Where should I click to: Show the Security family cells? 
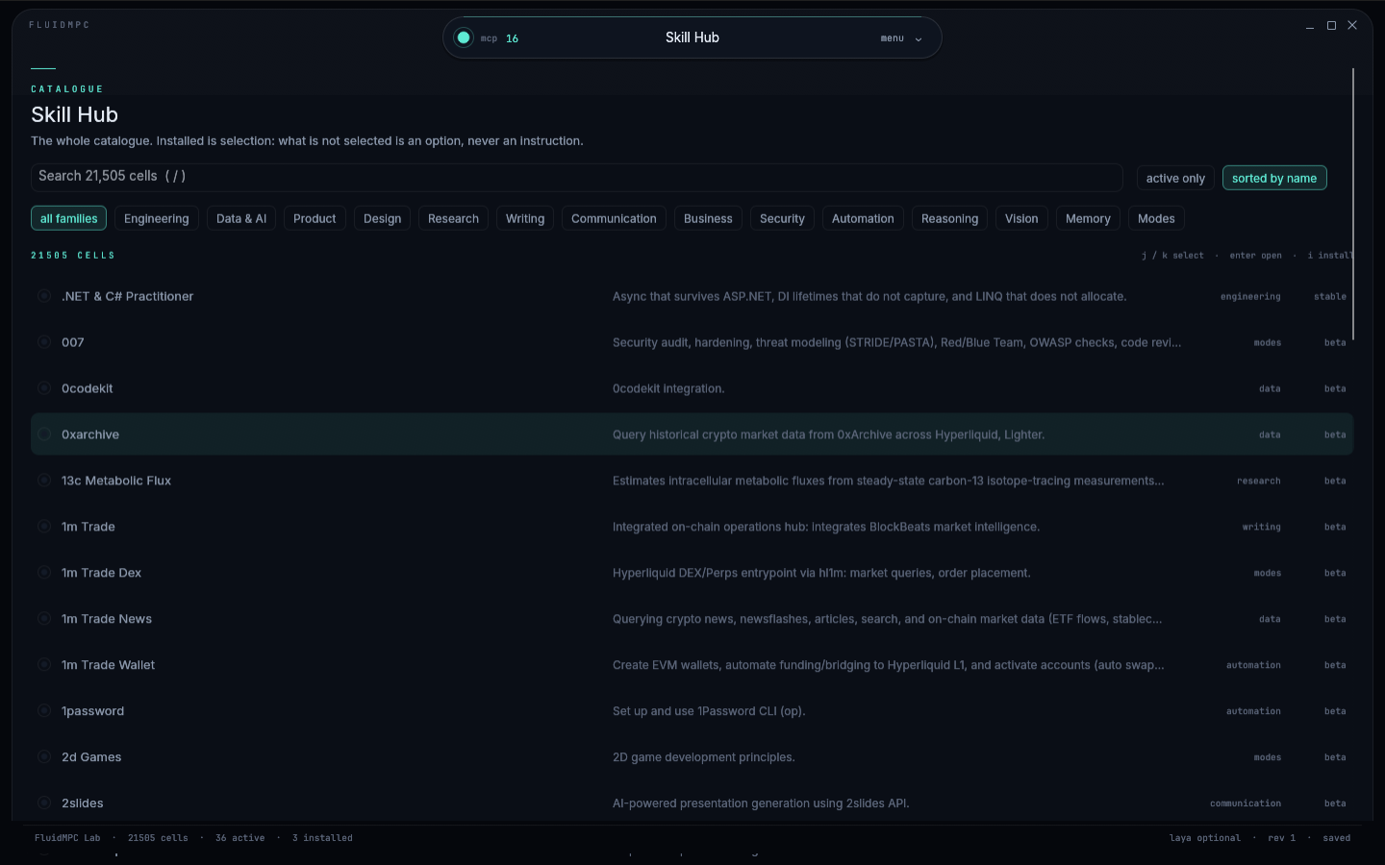click(782, 218)
